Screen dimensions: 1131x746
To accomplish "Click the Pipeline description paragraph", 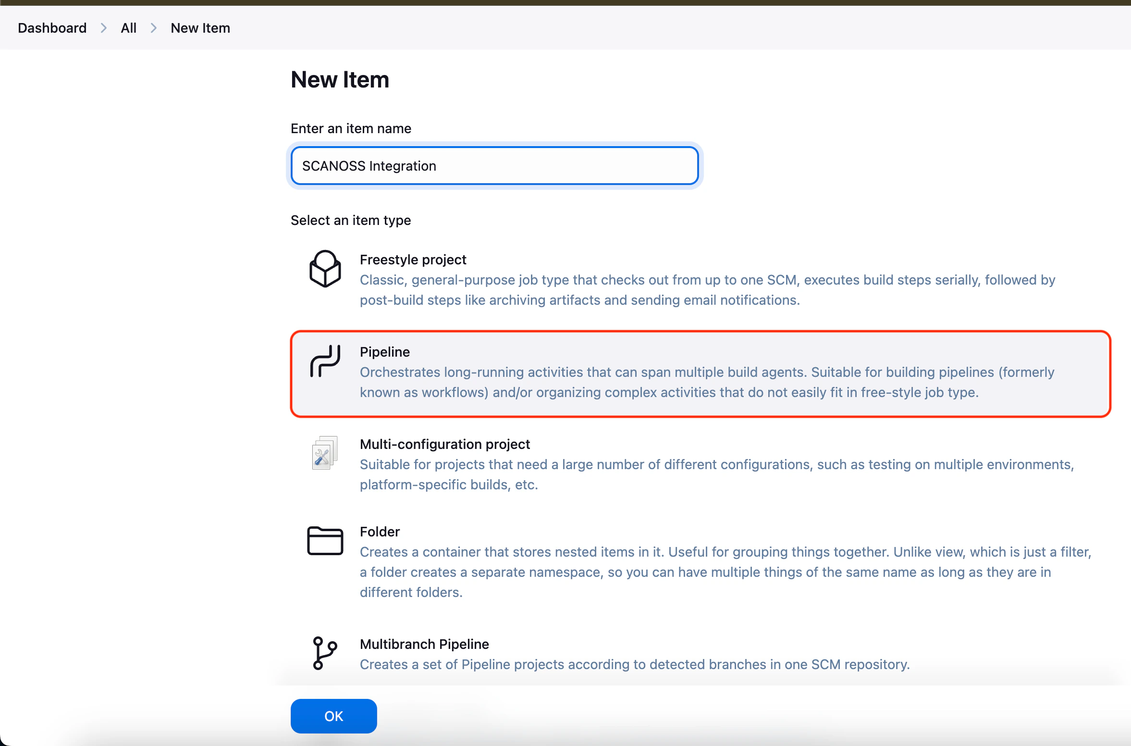I will click(x=706, y=382).
